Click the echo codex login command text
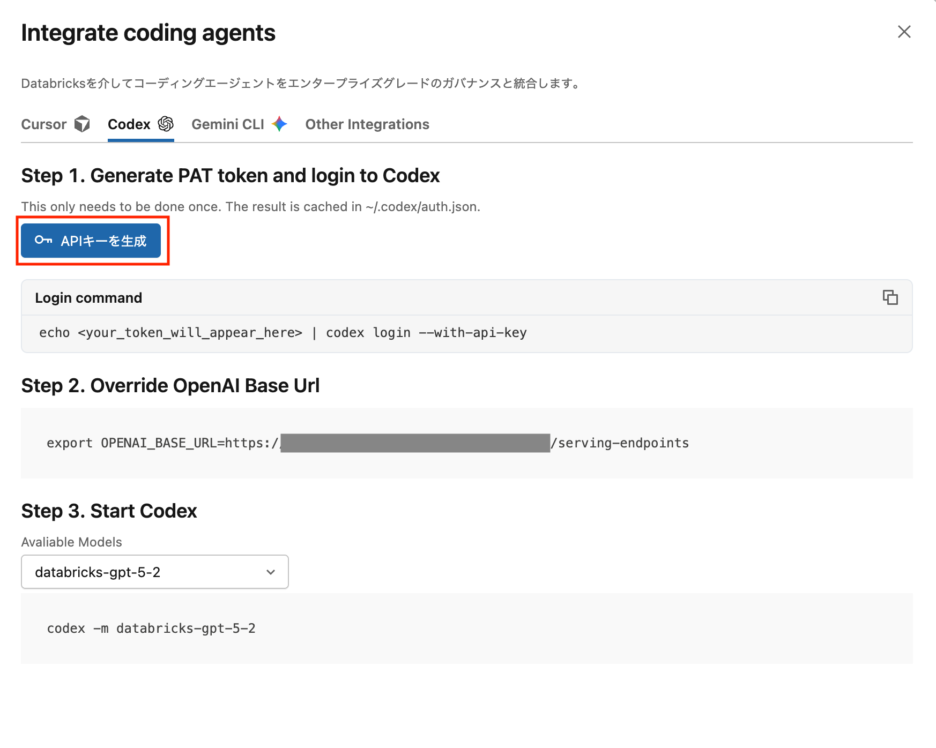936x748 pixels. [x=283, y=333]
